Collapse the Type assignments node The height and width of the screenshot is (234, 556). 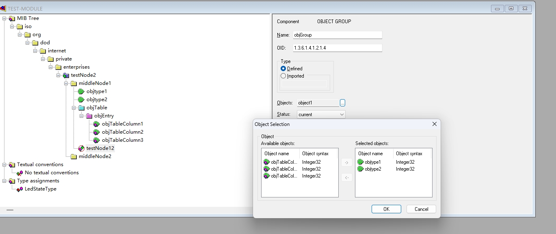(4, 181)
